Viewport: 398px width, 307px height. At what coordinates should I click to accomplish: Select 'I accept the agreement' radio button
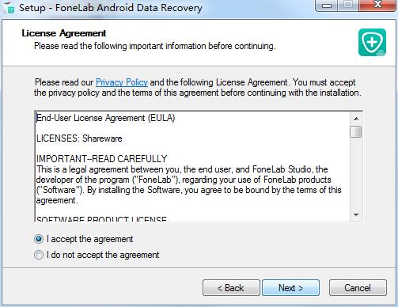pos(39,239)
